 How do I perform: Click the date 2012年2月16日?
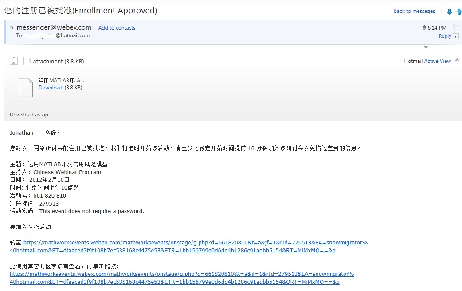tap(49, 180)
